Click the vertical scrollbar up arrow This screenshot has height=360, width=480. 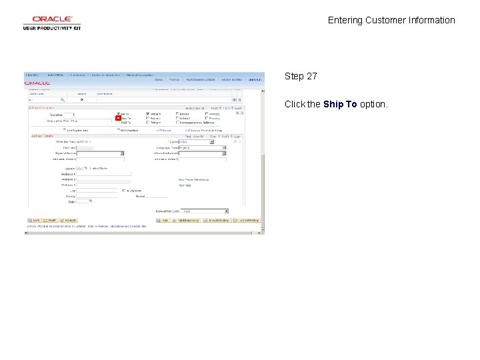263,91
